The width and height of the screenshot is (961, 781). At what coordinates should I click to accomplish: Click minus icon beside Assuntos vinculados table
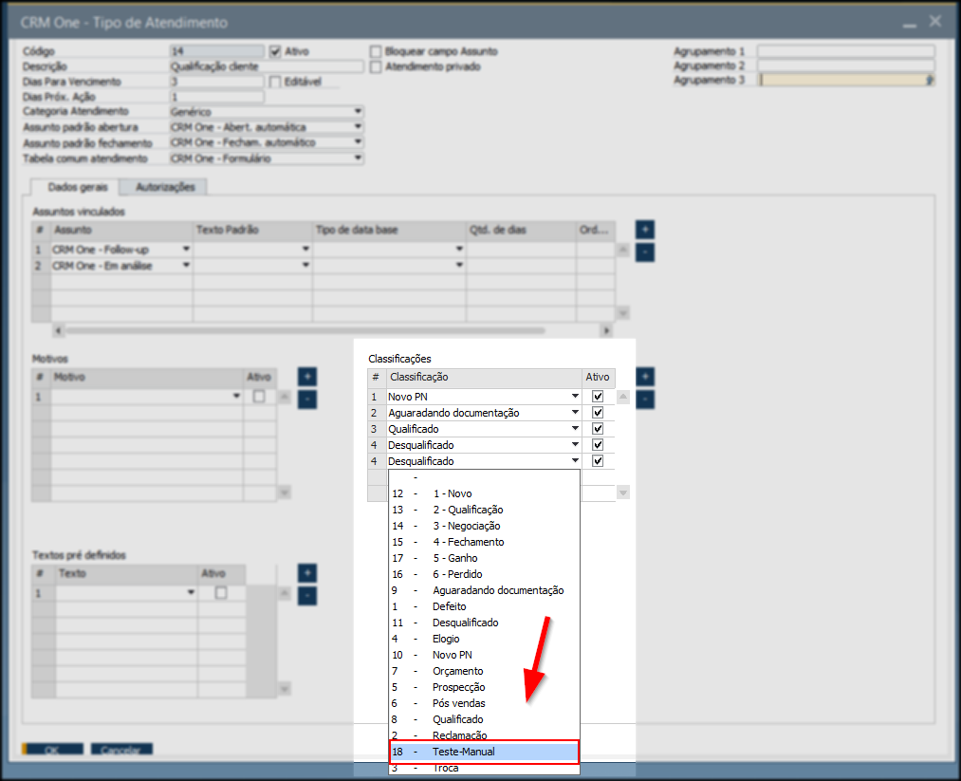[644, 252]
